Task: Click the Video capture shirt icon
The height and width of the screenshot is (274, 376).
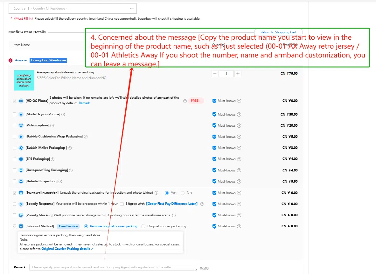Action: pyautogui.click(x=21, y=125)
